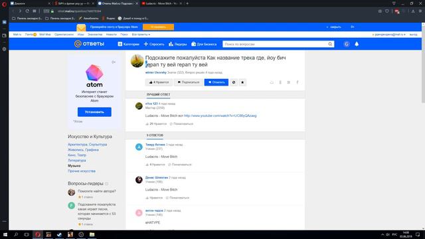Click the star favorite button under the question

[242, 82]
